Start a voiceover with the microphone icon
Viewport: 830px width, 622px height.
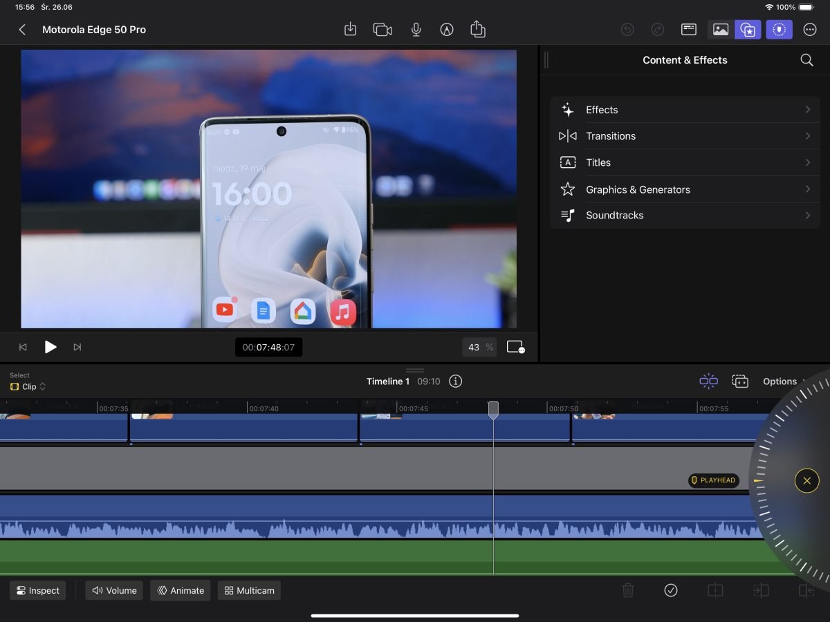pos(416,30)
